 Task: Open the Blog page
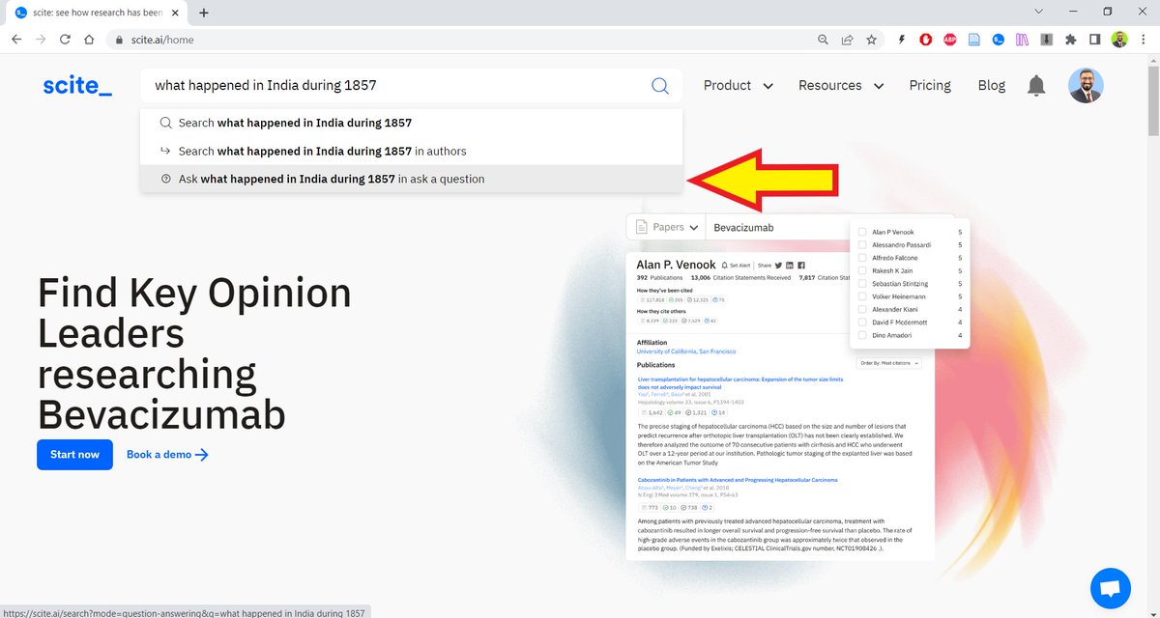click(x=991, y=85)
